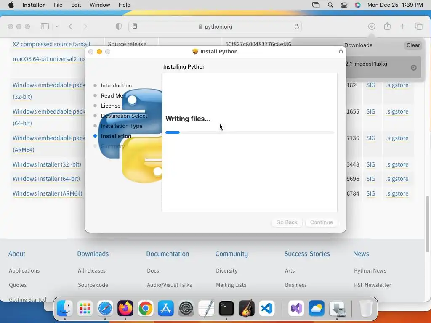Show Safari tab overview
The image size is (431, 323).
pos(418,26)
